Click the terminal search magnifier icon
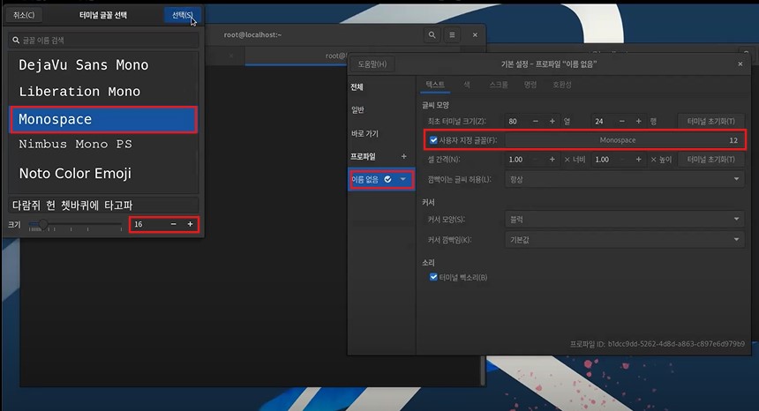Screen dimensions: 759x411 432,34
